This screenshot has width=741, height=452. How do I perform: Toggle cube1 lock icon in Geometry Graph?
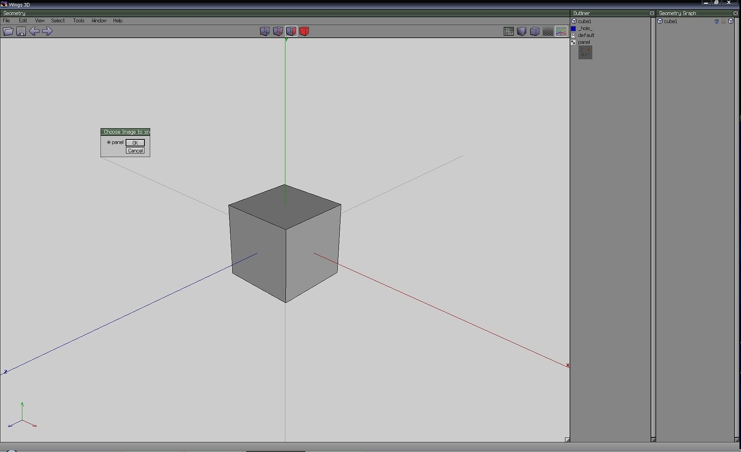723,21
